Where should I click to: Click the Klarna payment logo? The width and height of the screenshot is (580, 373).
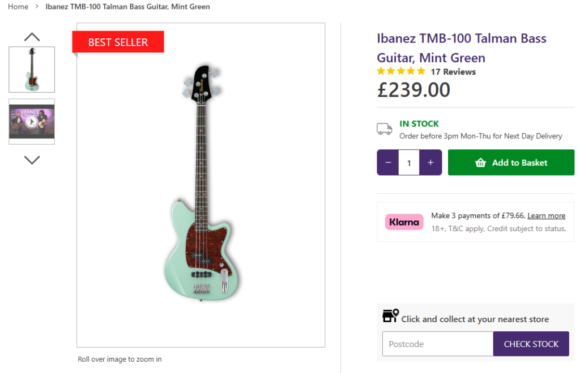(x=404, y=222)
